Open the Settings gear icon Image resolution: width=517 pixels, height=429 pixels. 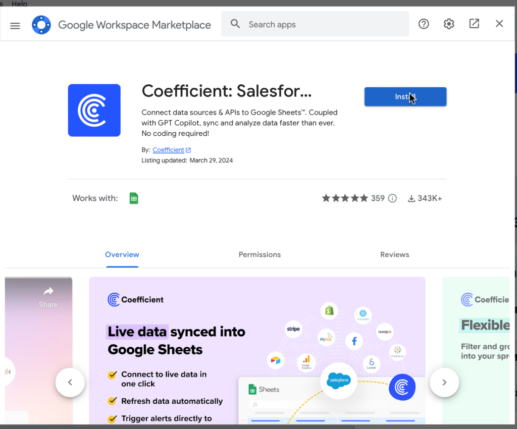click(449, 24)
